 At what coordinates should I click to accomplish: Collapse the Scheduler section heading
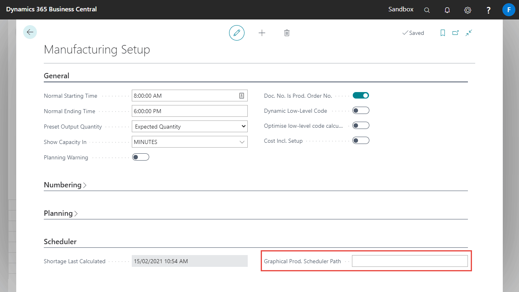[60, 242]
